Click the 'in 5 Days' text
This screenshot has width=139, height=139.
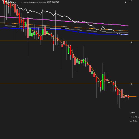tap(134, 121)
